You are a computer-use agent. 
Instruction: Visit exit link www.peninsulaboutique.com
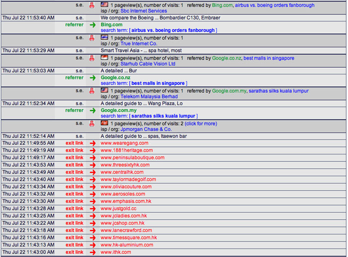(x=132, y=157)
